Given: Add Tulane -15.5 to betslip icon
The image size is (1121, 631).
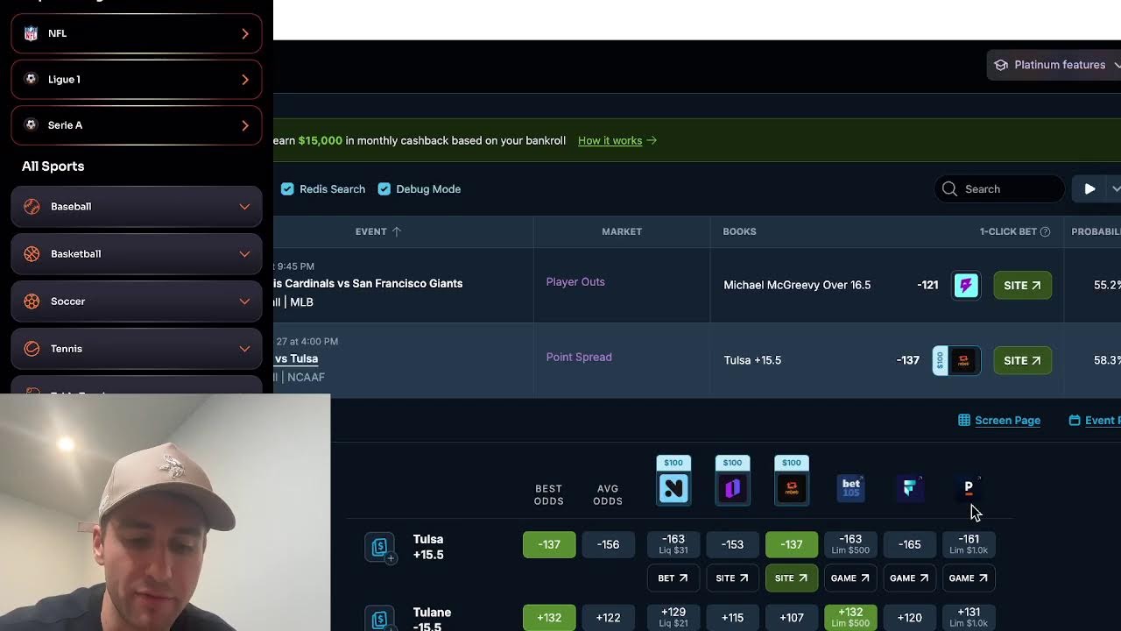Looking at the screenshot, I should coord(380,619).
